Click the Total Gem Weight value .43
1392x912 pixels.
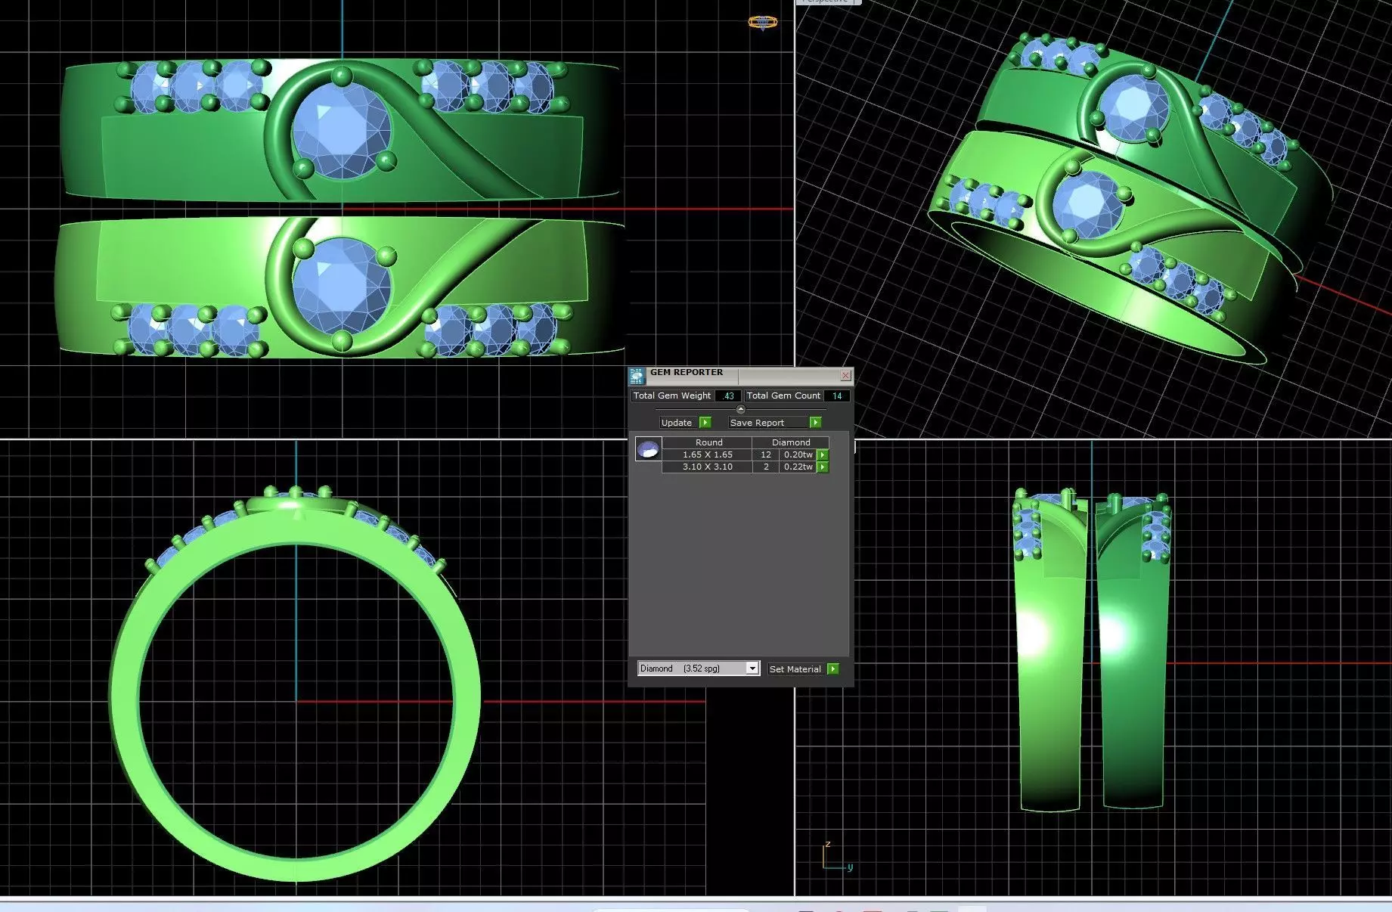point(728,396)
